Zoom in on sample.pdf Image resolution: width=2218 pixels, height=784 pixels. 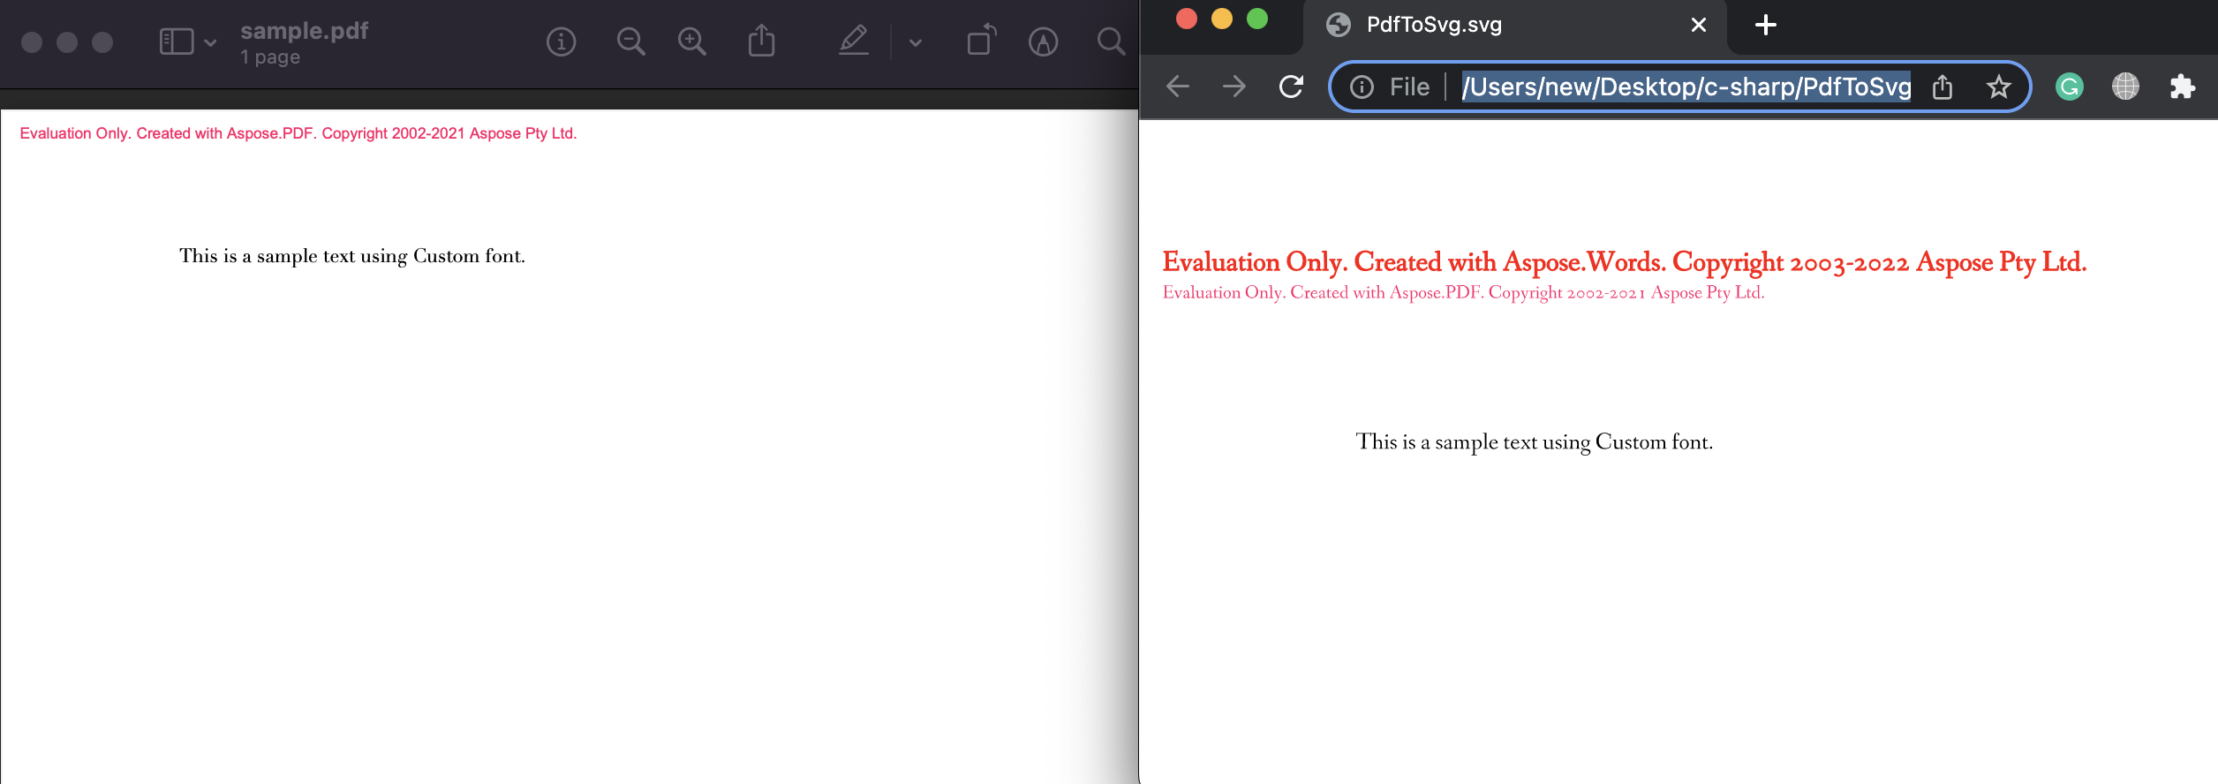(691, 41)
